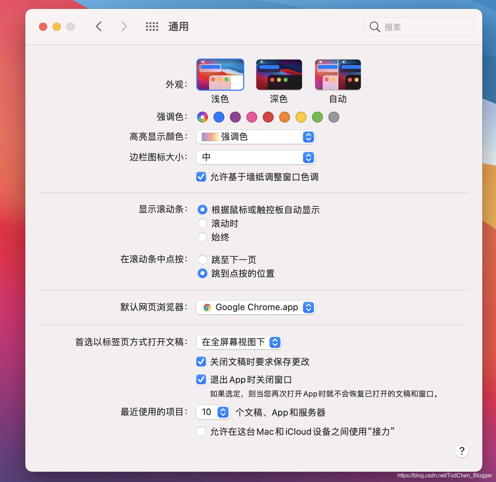
Task: Click the magnifier icon in the search field
Action: pyautogui.click(x=375, y=27)
